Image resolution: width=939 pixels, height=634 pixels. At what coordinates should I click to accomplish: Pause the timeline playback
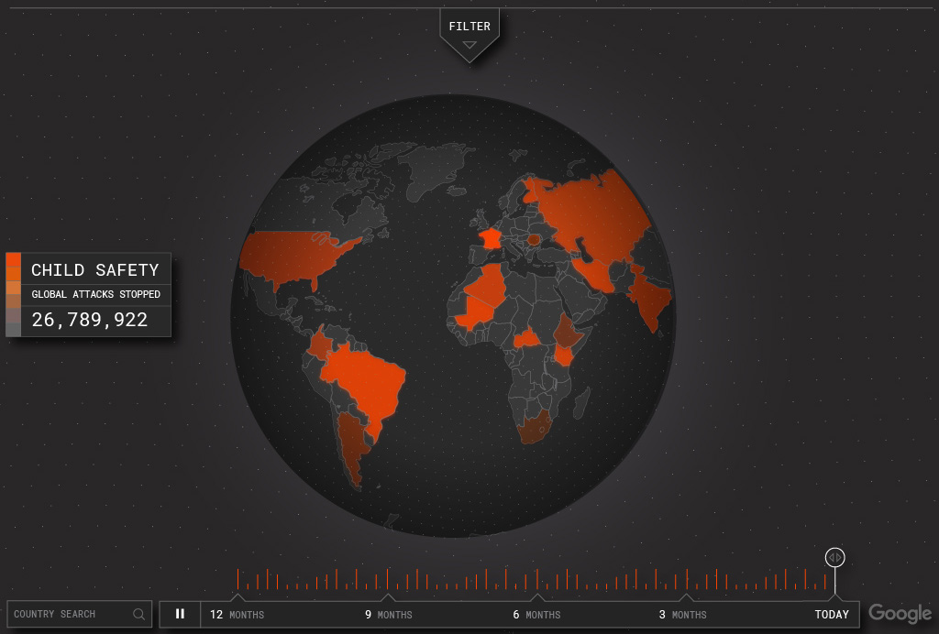[x=180, y=614]
